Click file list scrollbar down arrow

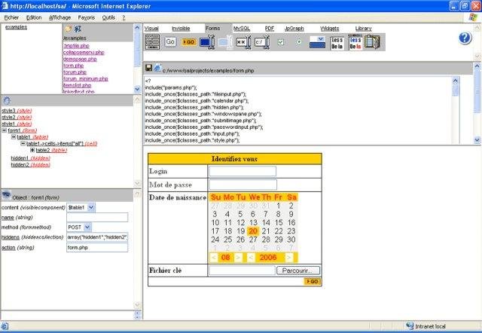(137, 89)
